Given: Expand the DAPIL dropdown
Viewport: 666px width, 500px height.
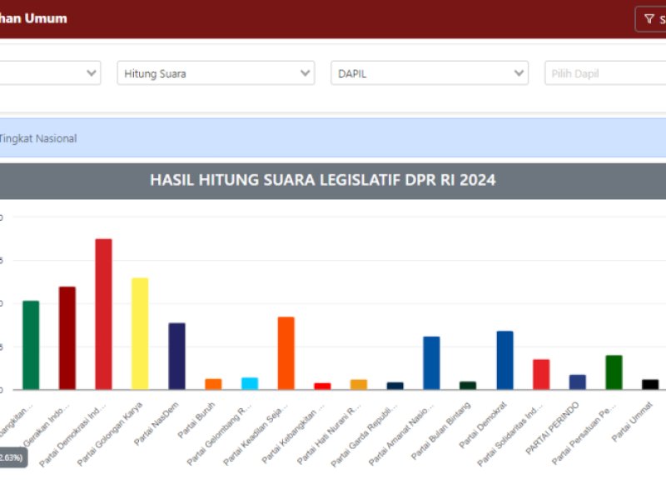Looking at the screenshot, I should point(429,73).
